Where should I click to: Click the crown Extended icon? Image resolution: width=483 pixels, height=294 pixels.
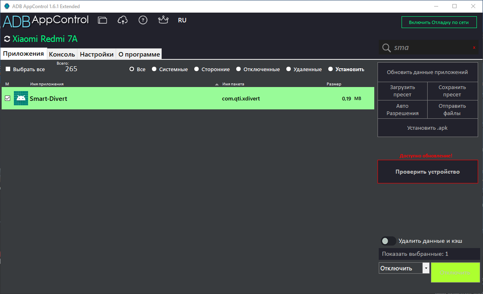click(x=163, y=20)
